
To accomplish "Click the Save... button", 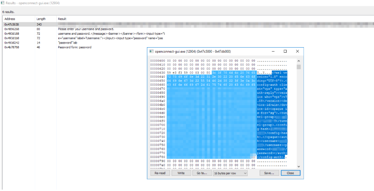I will click(269, 174).
